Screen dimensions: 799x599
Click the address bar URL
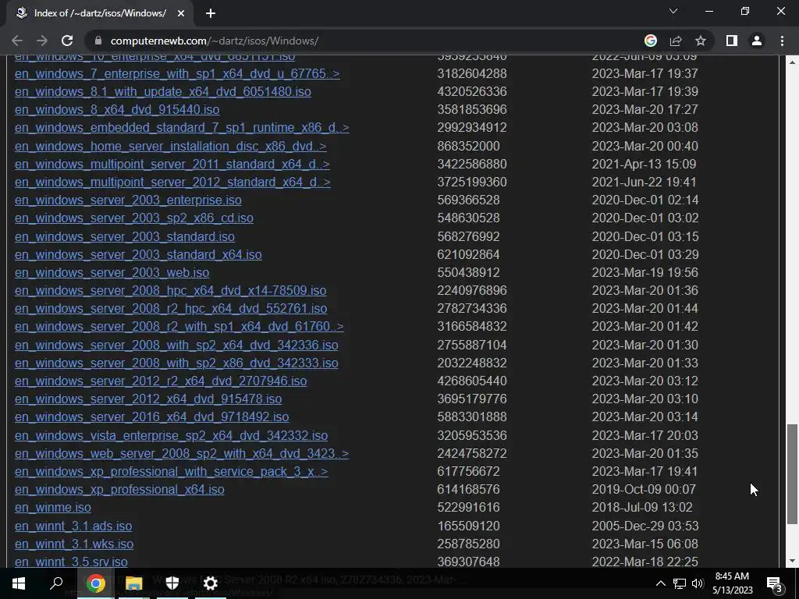[x=215, y=41]
